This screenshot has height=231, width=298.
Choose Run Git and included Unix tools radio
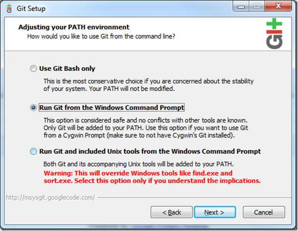(x=33, y=151)
